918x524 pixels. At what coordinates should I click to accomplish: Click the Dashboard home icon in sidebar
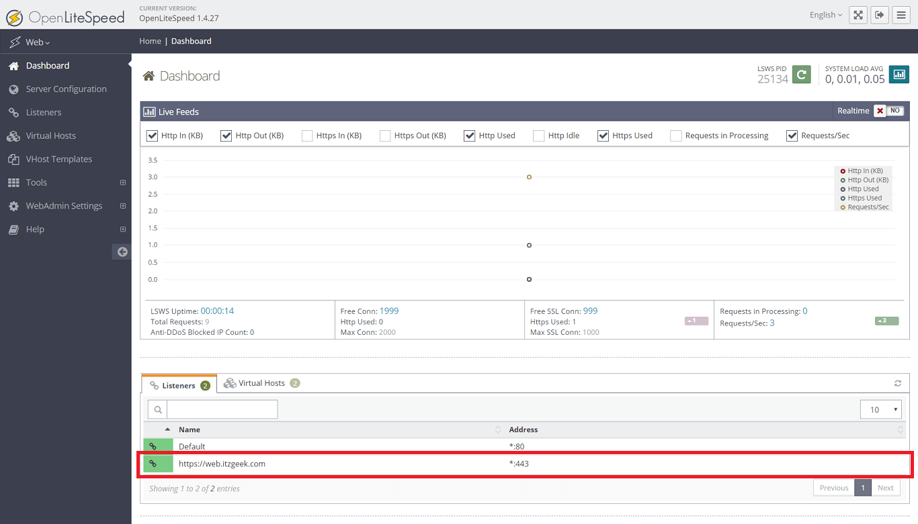click(13, 66)
